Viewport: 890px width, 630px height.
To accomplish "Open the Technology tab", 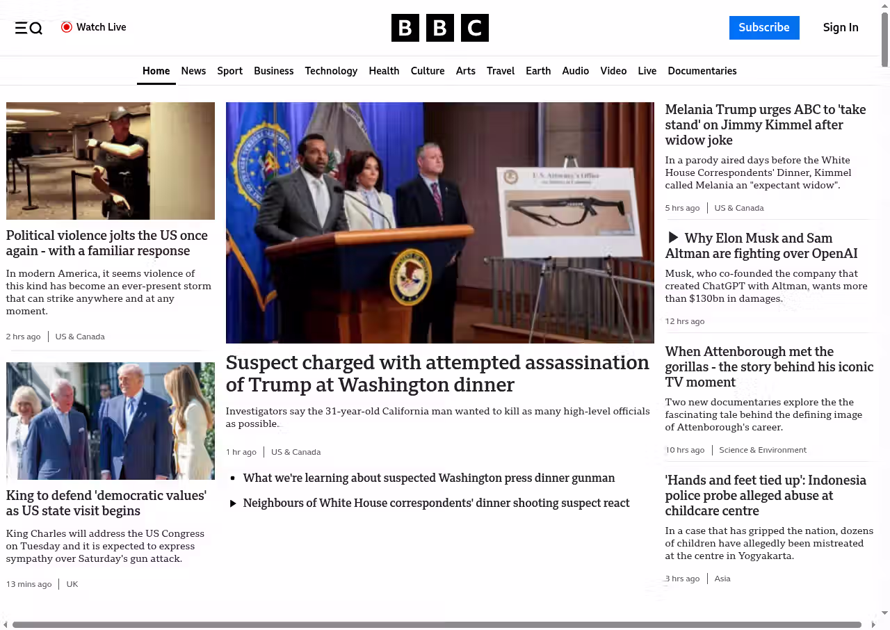I will [331, 71].
